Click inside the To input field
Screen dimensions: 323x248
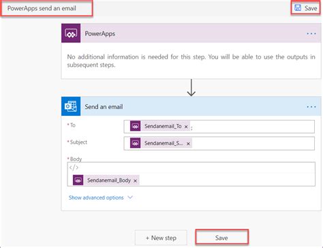point(219,127)
